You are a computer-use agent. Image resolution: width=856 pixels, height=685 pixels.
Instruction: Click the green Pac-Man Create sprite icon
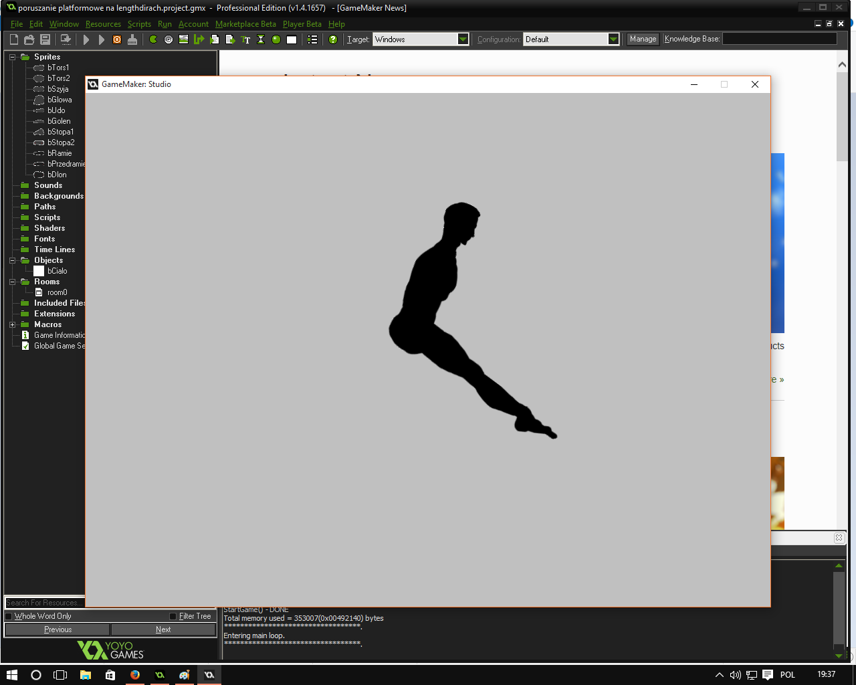coord(153,39)
